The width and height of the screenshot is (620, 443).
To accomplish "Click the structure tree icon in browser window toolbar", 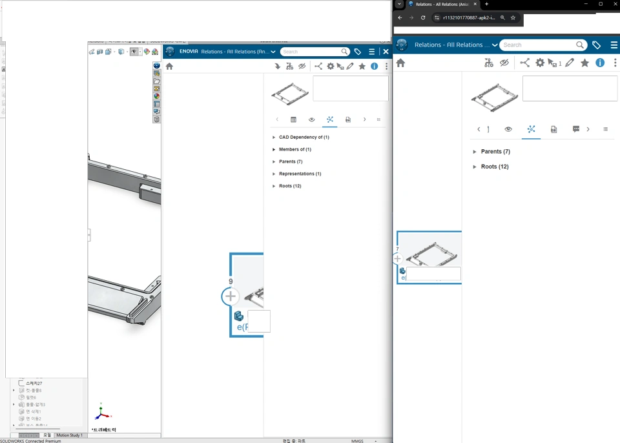I will click(x=489, y=63).
